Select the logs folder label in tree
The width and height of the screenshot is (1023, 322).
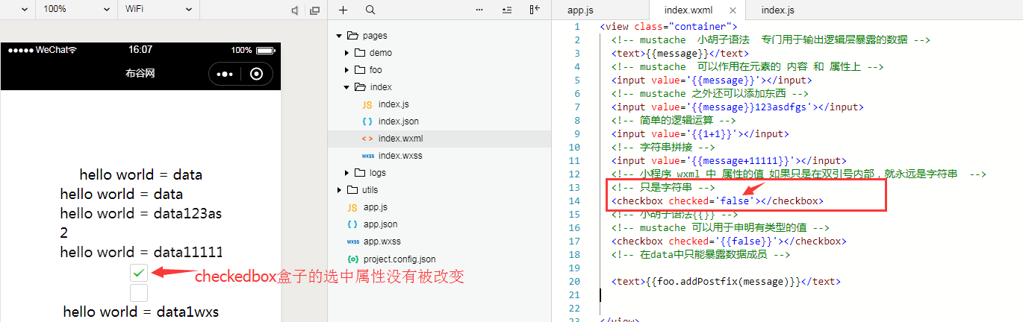[378, 173]
